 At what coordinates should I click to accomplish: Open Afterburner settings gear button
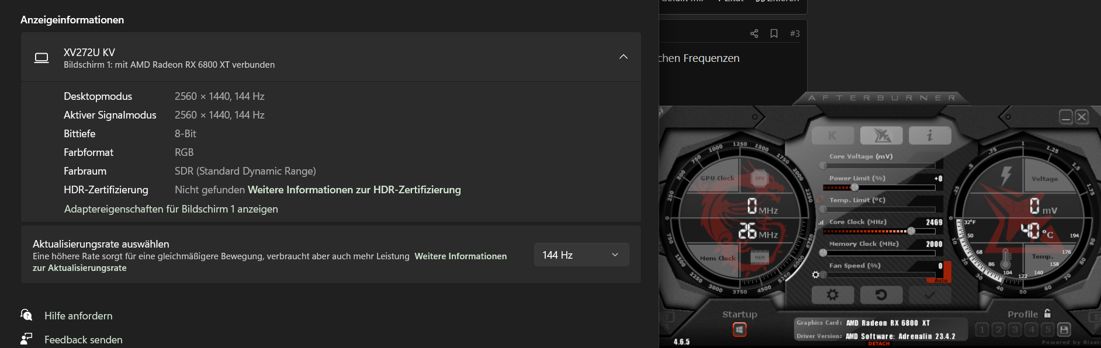click(833, 295)
